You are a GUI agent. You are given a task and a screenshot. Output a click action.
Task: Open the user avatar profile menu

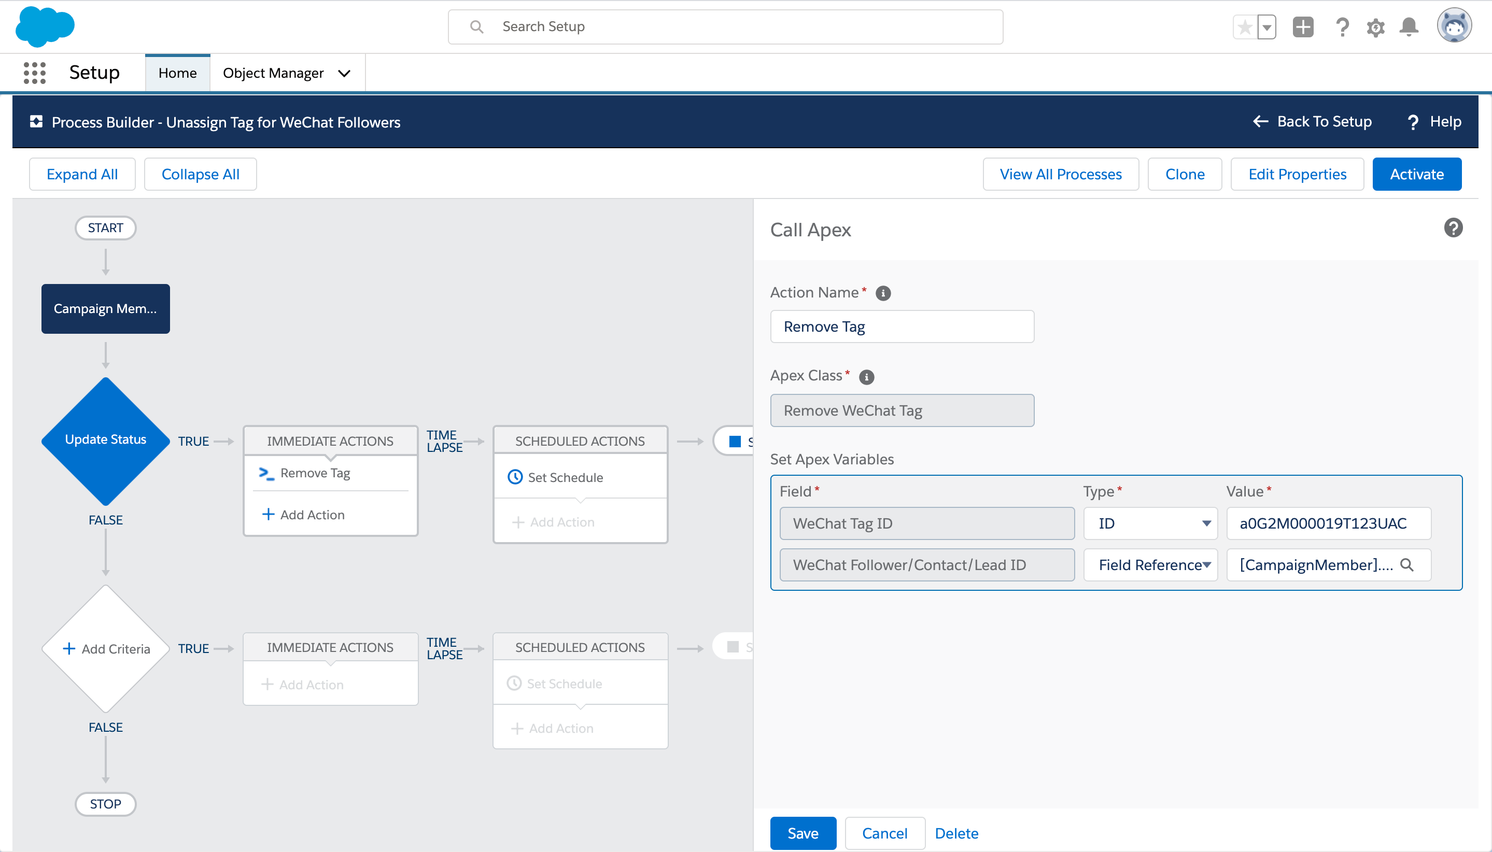tap(1454, 26)
